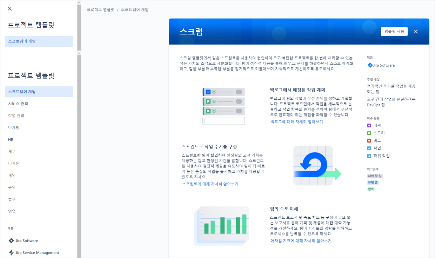The height and width of the screenshot is (258, 435).
Task: Click the 이슈 유형 label
Action: (x=373, y=118)
